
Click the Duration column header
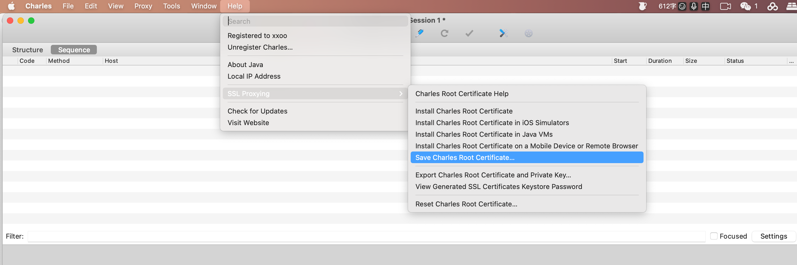[660, 61]
